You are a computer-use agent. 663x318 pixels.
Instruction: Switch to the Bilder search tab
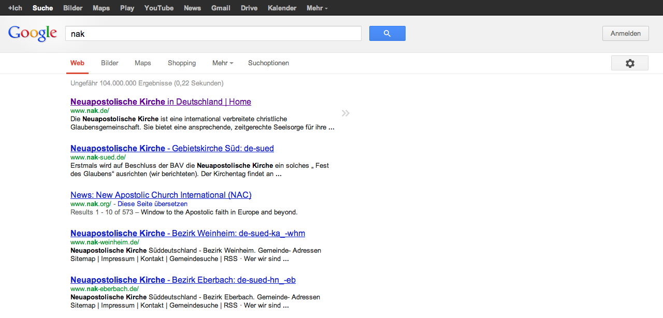click(110, 63)
